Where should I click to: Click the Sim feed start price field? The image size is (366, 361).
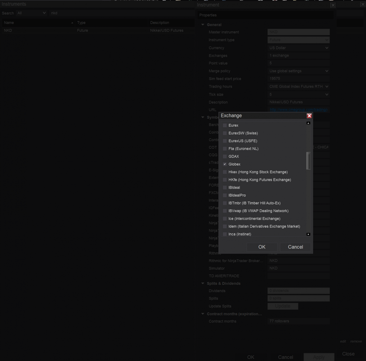point(299,79)
